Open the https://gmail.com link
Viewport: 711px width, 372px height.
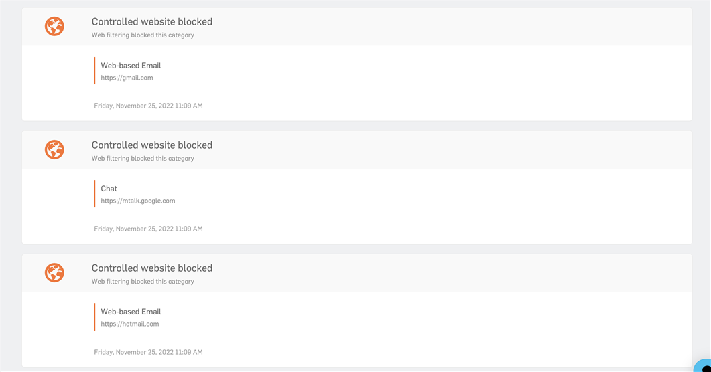point(127,78)
